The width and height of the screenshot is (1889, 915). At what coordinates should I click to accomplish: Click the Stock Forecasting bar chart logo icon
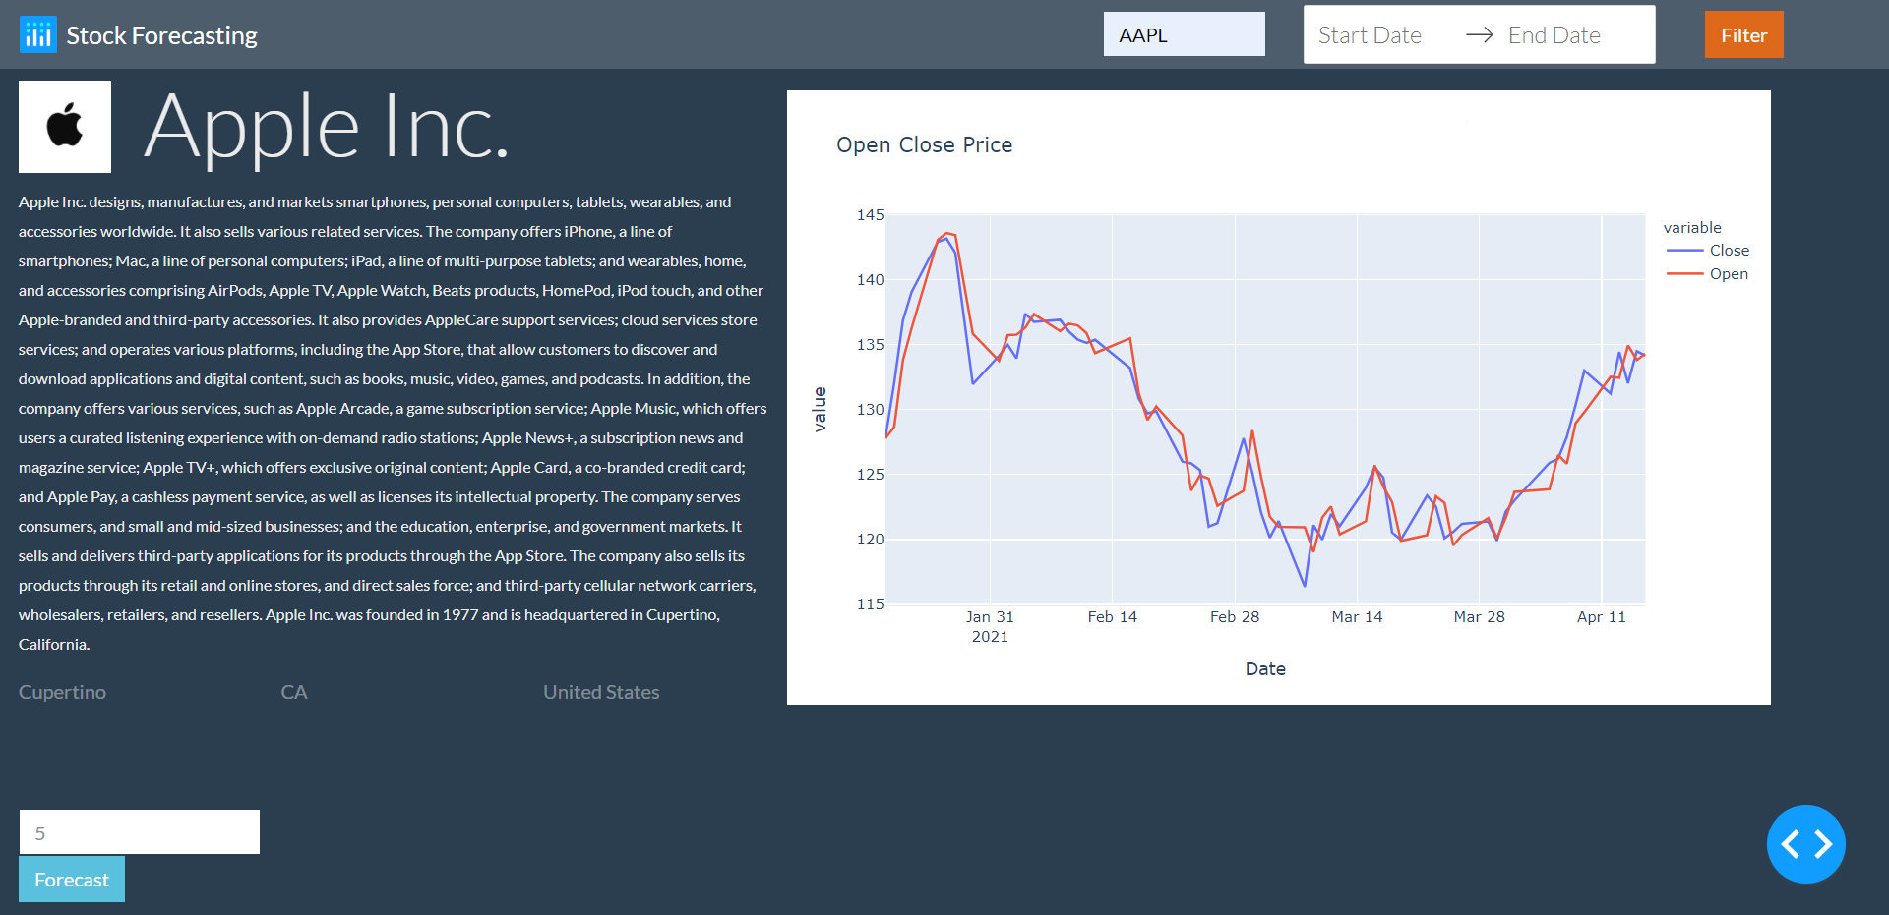coord(37,33)
